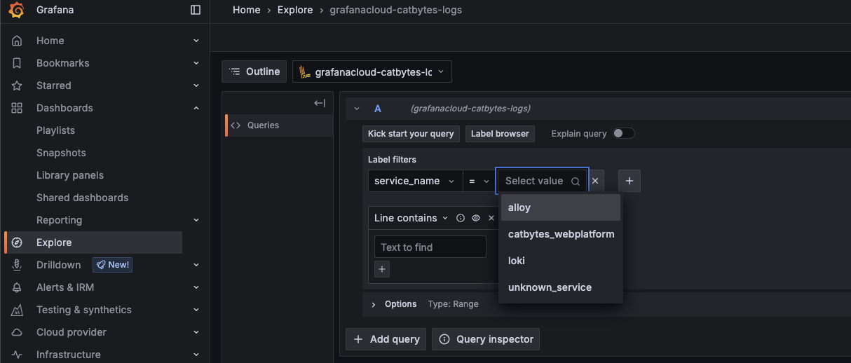Viewport: 851px width, 363px height.
Task: Collapse query A chevron
Action: (x=357, y=109)
